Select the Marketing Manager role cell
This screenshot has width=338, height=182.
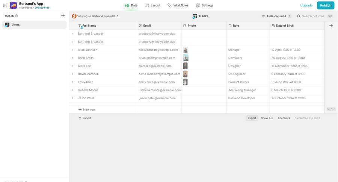tap(248, 90)
